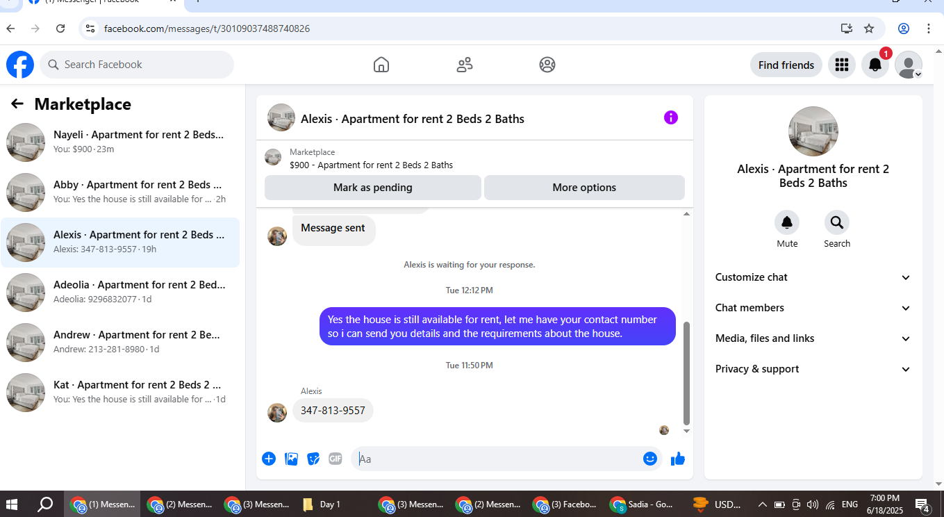Open the ENG language indicator
This screenshot has height=517, width=944.
coord(850,504)
